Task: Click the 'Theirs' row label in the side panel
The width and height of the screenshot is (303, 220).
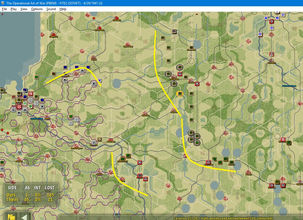Action: tap(13, 200)
